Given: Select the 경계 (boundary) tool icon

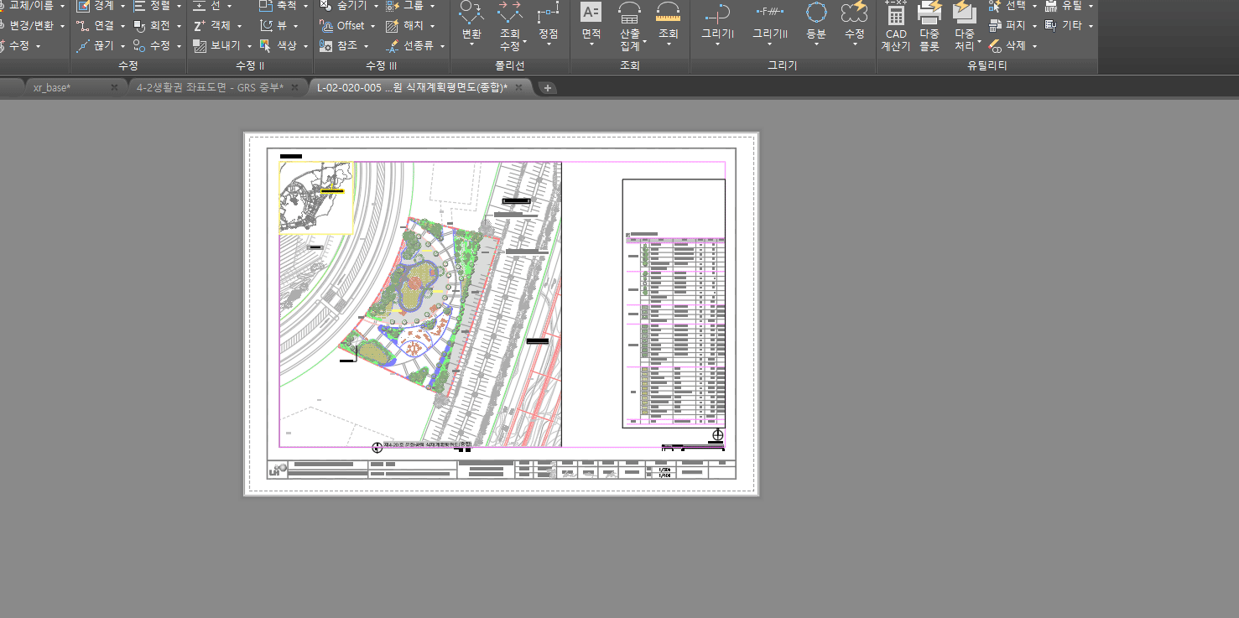Looking at the screenshot, I should tap(83, 5).
